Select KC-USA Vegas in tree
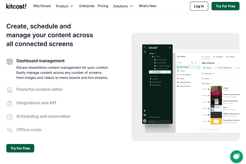The height and width of the screenshot is (164, 246). (161, 60)
